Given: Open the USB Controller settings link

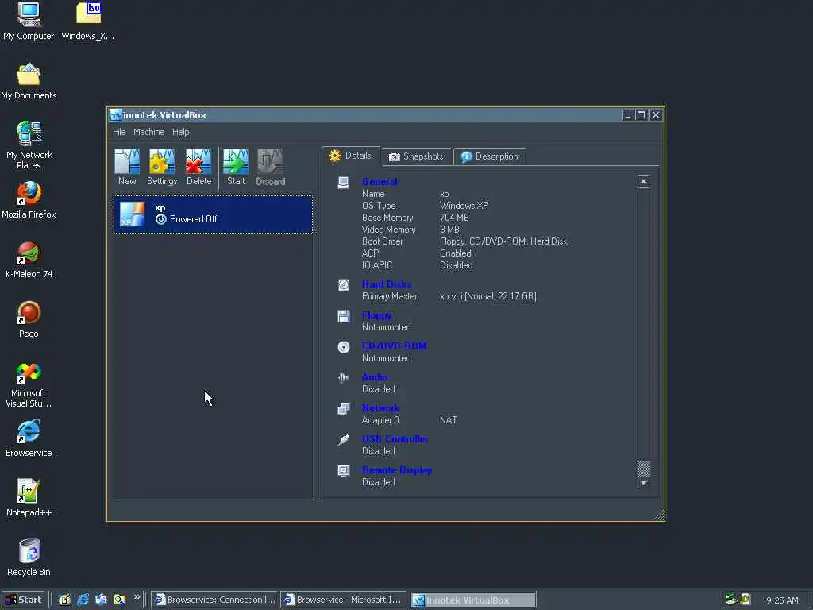Looking at the screenshot, I should point(395,439).
